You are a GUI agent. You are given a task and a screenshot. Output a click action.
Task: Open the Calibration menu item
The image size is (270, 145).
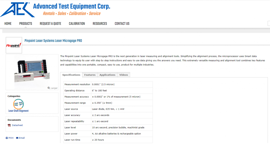[x=77, y=24]
